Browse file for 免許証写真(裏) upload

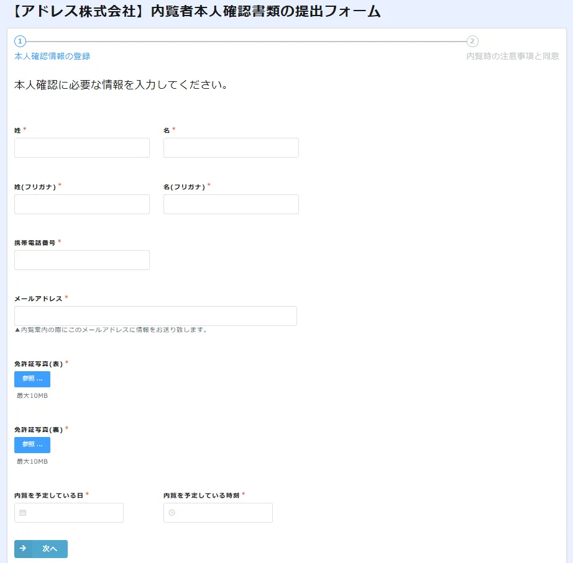[32, 445]
